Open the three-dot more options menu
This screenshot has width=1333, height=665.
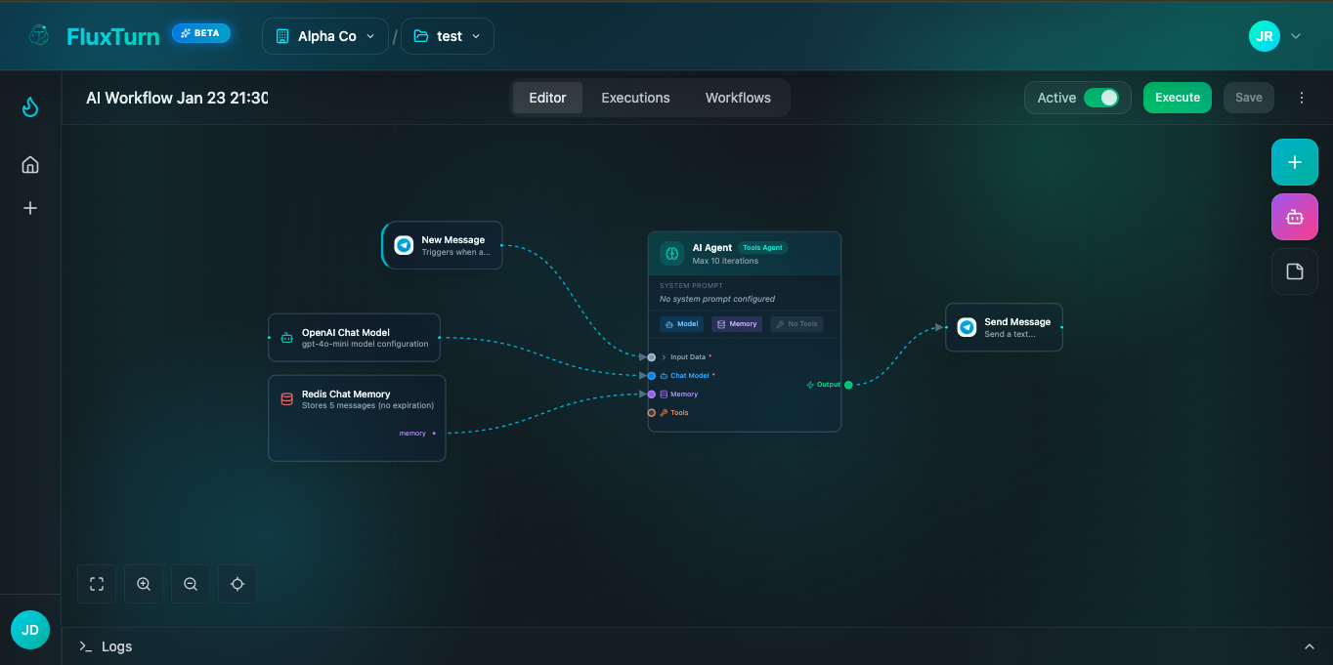click(x=1302, y=98)
